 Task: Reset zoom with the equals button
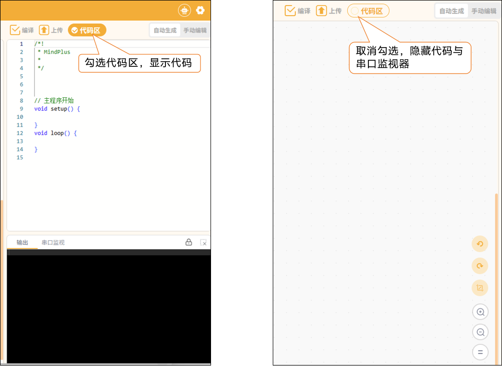480,352
